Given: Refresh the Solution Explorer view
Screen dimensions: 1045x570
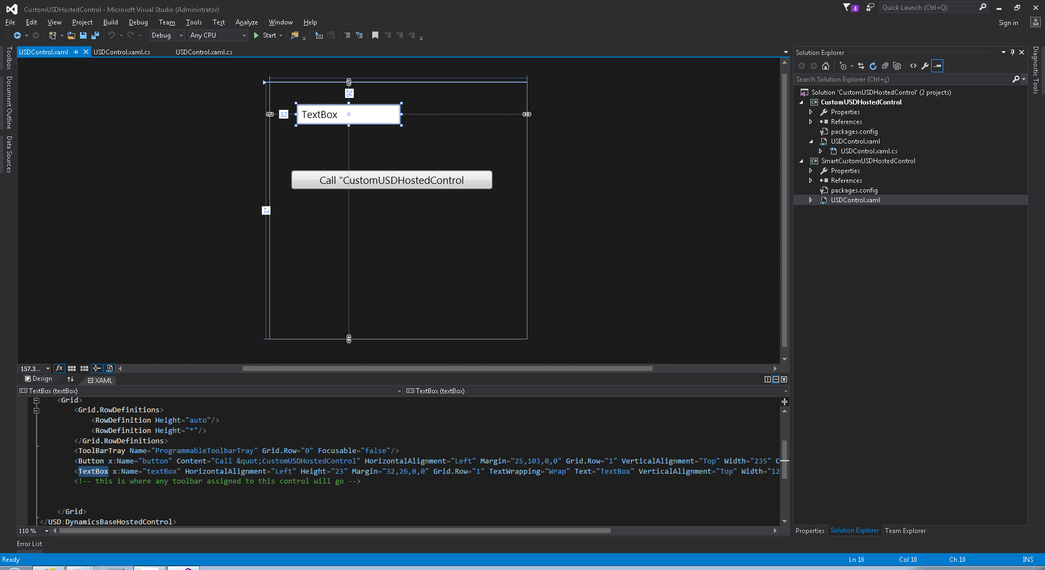Looking at the screenshot, I should 873,66.
